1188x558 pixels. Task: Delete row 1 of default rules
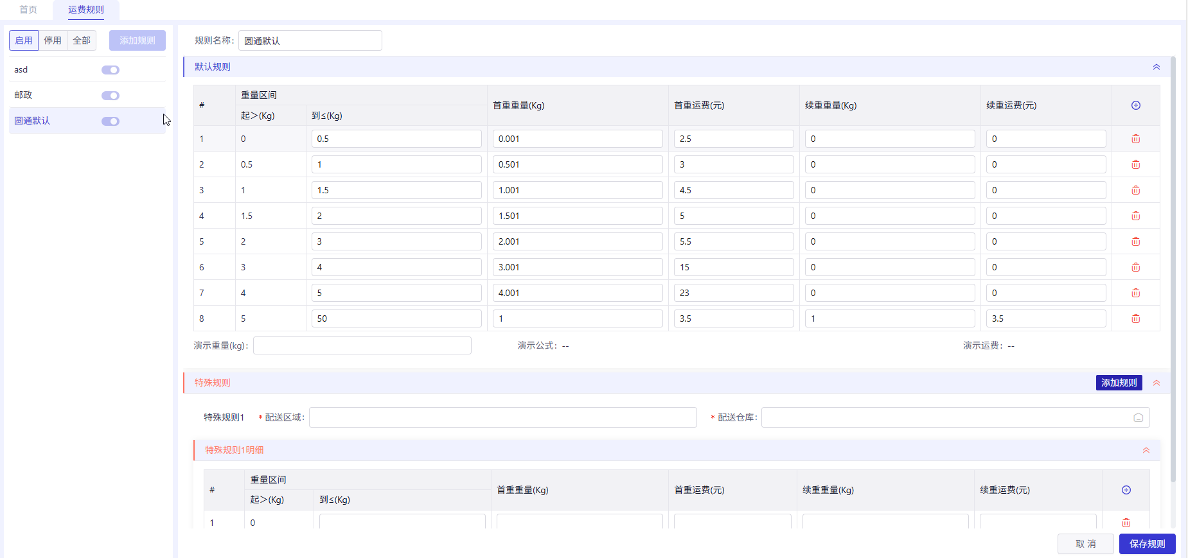click(x=1135, y=139)
